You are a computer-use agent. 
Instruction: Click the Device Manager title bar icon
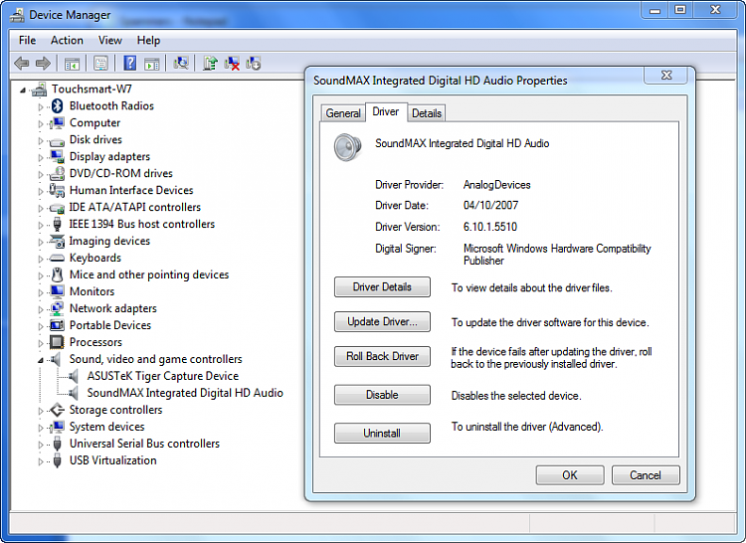pos(17,15)
